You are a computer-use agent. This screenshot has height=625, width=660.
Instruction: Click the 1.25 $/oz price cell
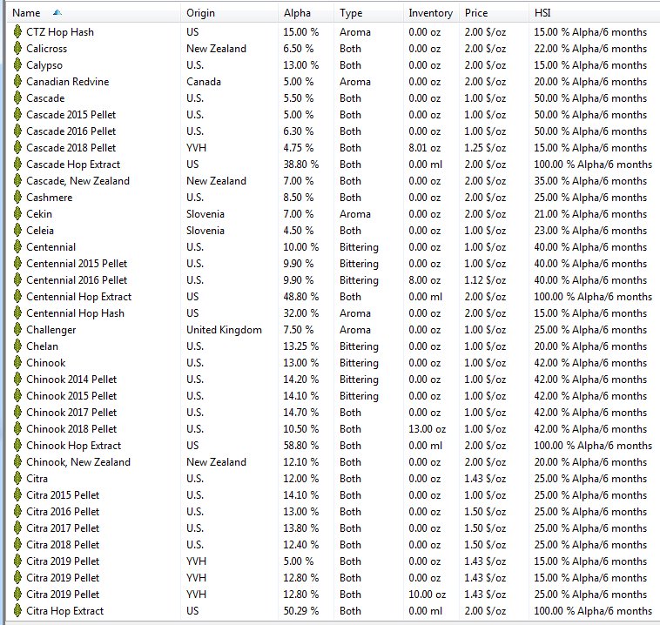pos(485,148)
